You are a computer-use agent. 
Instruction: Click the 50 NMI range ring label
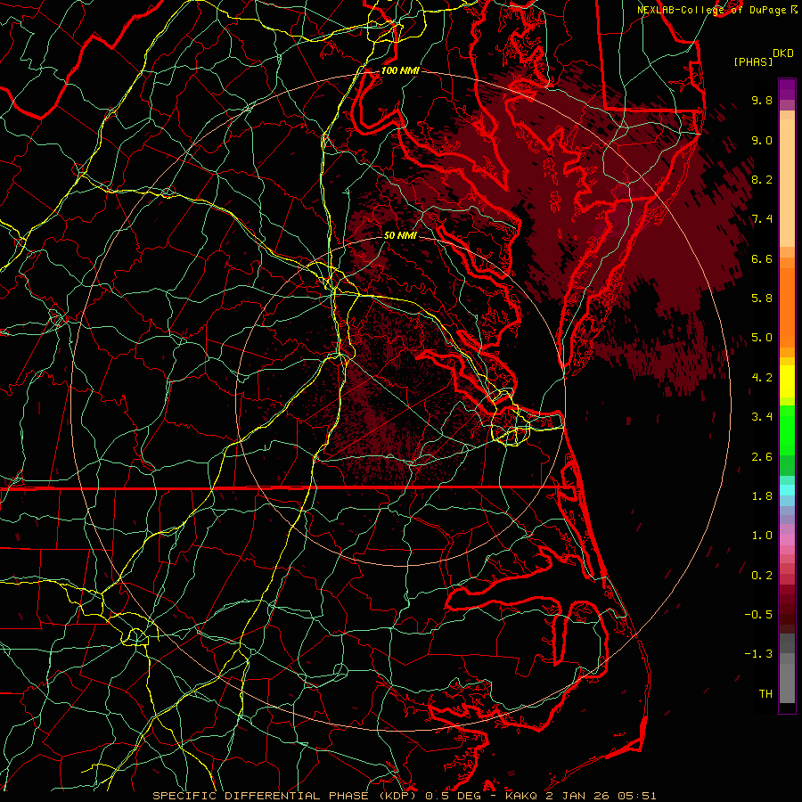[400, 235]
